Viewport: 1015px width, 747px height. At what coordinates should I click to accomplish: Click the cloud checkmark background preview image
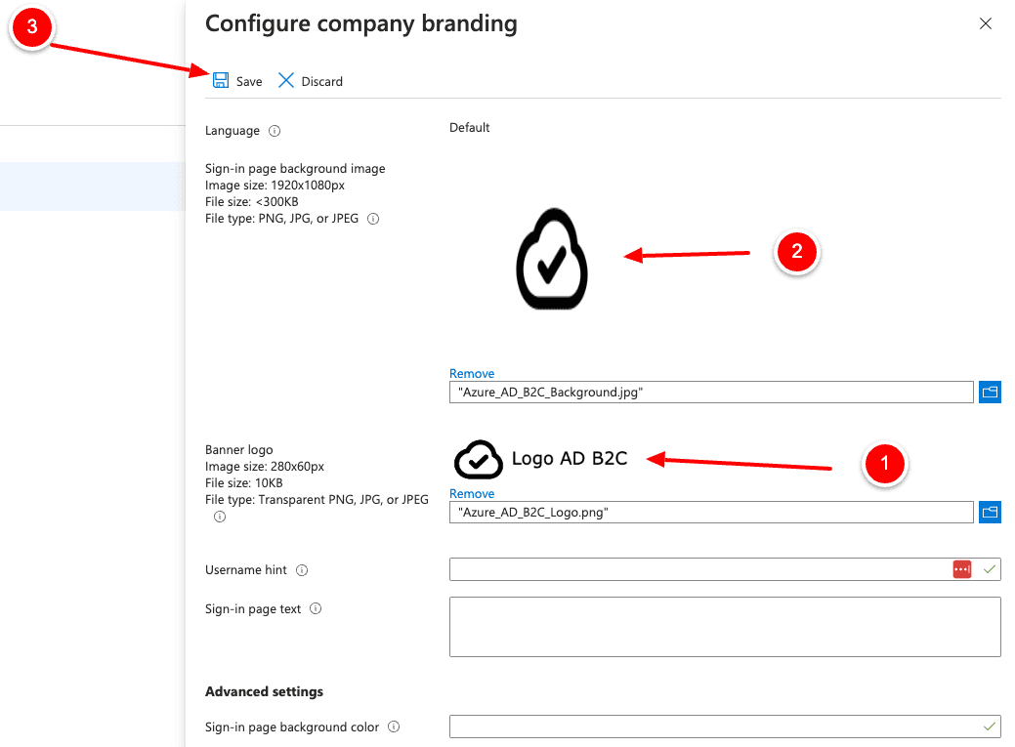tap(552, 257)
